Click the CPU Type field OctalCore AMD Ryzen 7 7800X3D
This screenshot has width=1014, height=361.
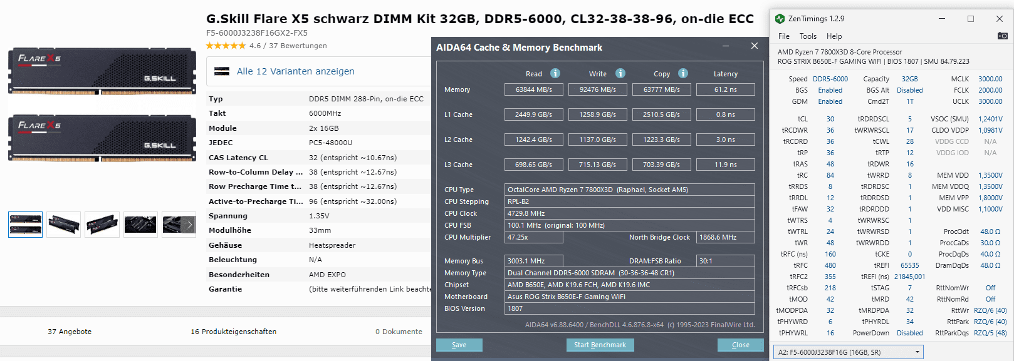(630, 190)
